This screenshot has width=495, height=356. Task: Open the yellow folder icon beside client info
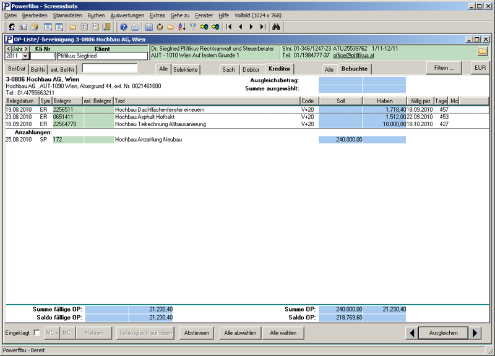tap(483, 51)
